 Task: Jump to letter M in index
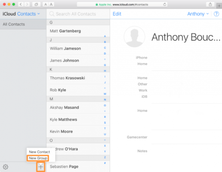pos(105,94)
